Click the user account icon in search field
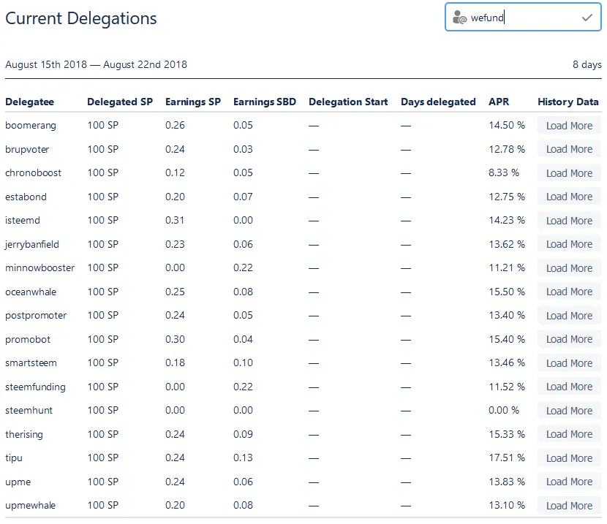 [459, 18]
